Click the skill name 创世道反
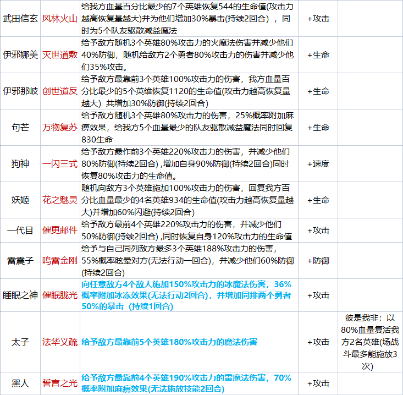This screenshot has width=403, height=395. tap(60, 91)
